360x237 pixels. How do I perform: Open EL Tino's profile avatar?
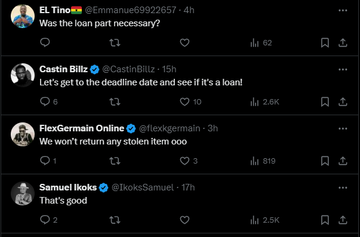[x=23, y=16]
